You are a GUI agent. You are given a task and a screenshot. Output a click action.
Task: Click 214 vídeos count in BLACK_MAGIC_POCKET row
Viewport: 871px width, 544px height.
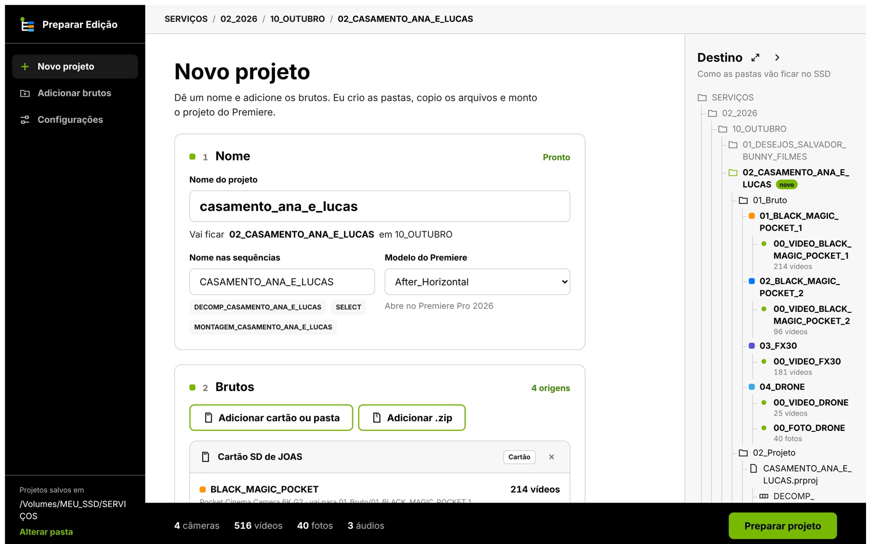point(535,490)
